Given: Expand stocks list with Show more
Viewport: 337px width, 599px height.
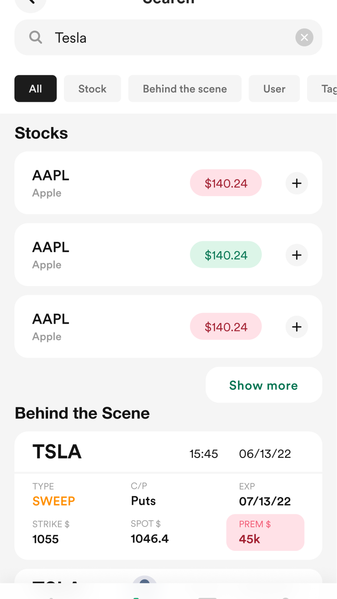Looking at the screenshot, I should (264, 385).
